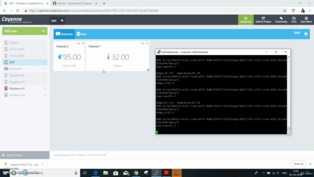This screenshot has width=314, height=177.
Task: Select the Node MCU device
Action: click(25, 69)
